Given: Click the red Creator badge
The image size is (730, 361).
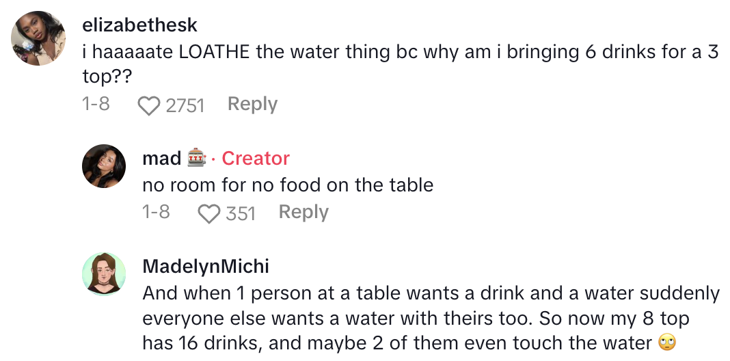Looking at the screenshot, I should click(x=256, y=159).
